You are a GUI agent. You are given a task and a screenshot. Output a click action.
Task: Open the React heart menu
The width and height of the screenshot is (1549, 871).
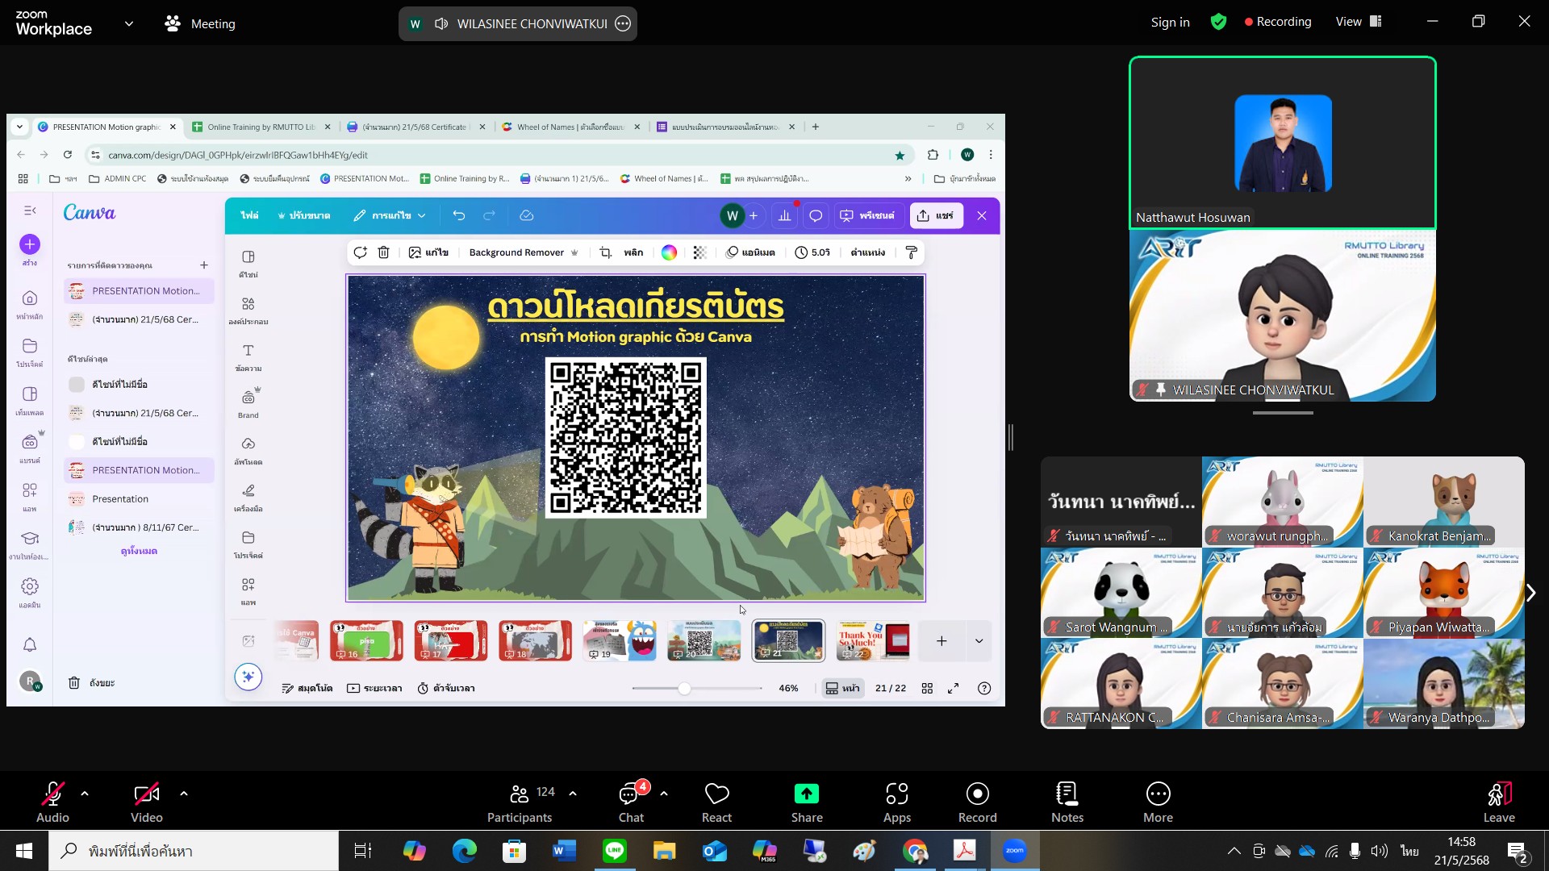coord(716,802)
